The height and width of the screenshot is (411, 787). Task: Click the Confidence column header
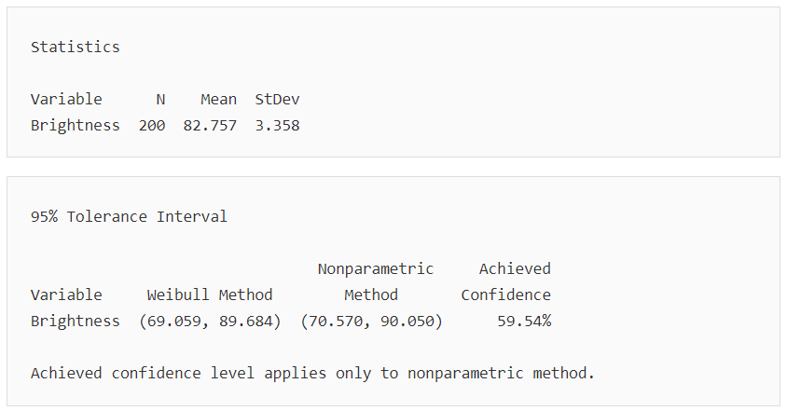506,295
